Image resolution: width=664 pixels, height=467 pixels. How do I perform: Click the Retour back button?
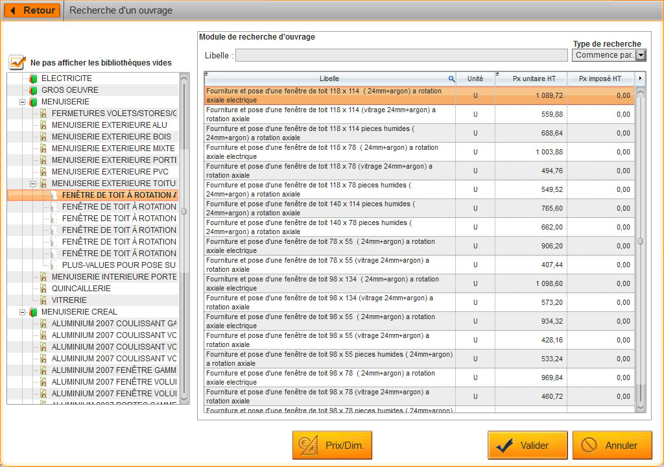point(32,10)
